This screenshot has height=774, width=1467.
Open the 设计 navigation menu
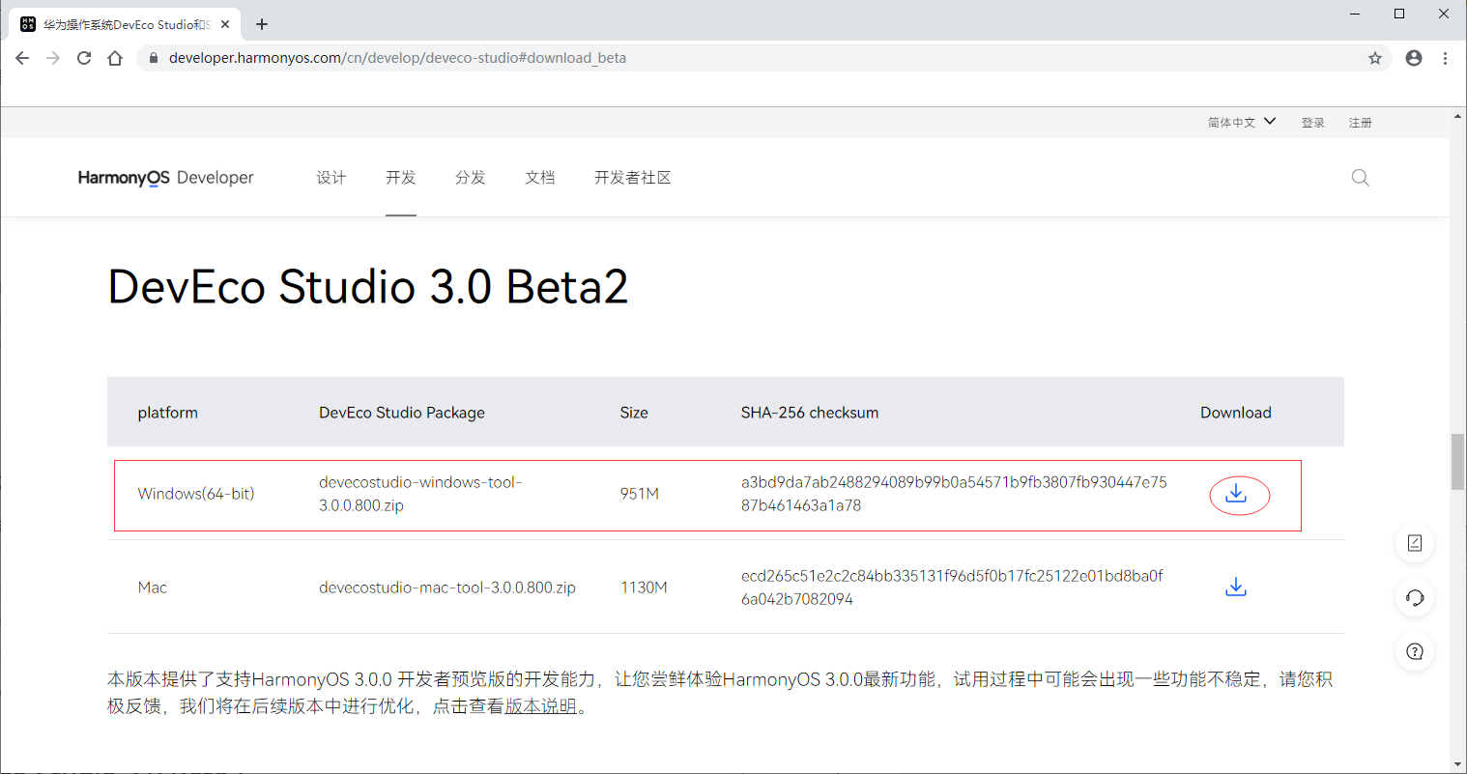click(x=331, y=178)
